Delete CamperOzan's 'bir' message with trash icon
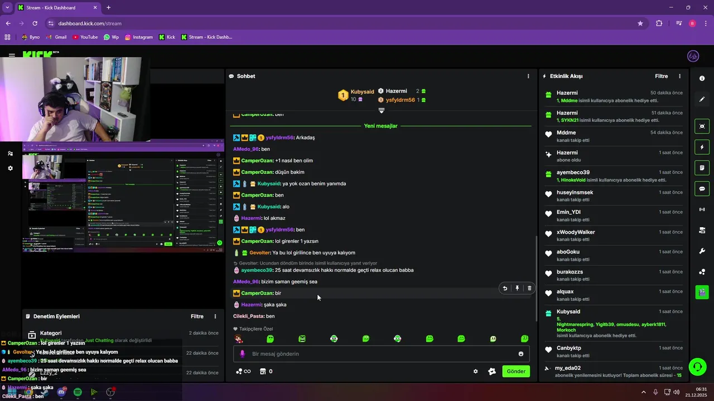The image size is (714, 401). tap(529, 288)
